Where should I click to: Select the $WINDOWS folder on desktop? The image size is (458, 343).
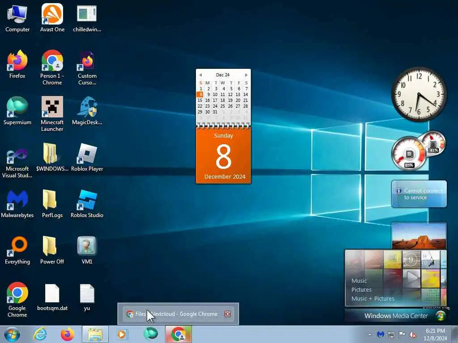coord(52,157)
